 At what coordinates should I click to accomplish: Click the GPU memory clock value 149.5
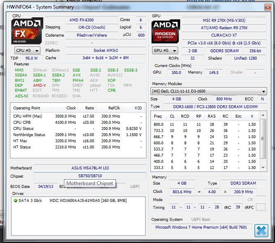click(x=214, y=72)
